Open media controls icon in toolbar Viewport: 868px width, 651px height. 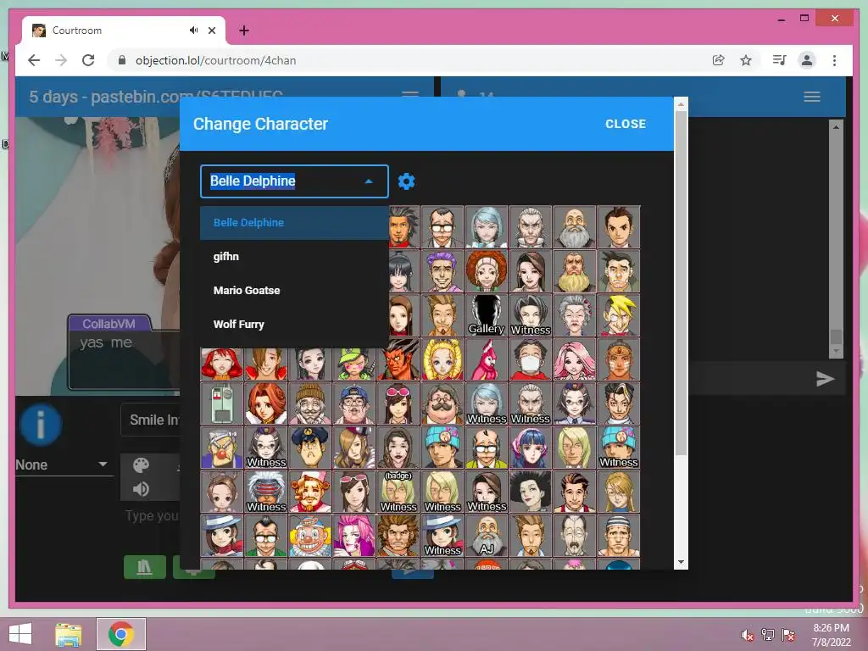[779, 60]
